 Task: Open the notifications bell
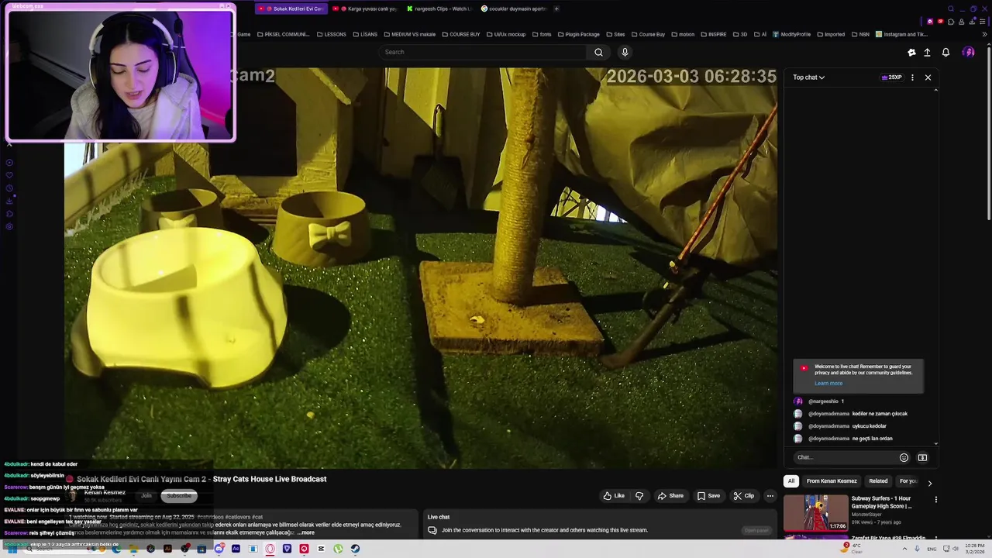click(x=945, y=52)
